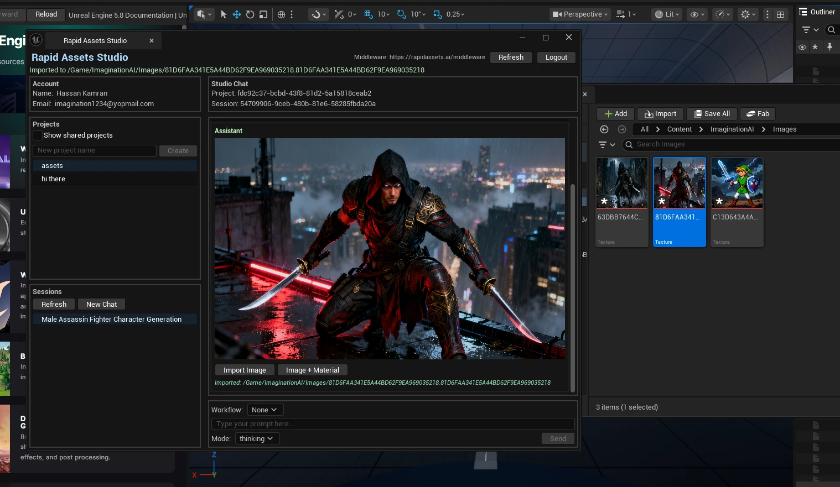The width and height of the screenshot is (840, 487).
Task: Open viewport layout grid icon
Action: tap(780, 14)
